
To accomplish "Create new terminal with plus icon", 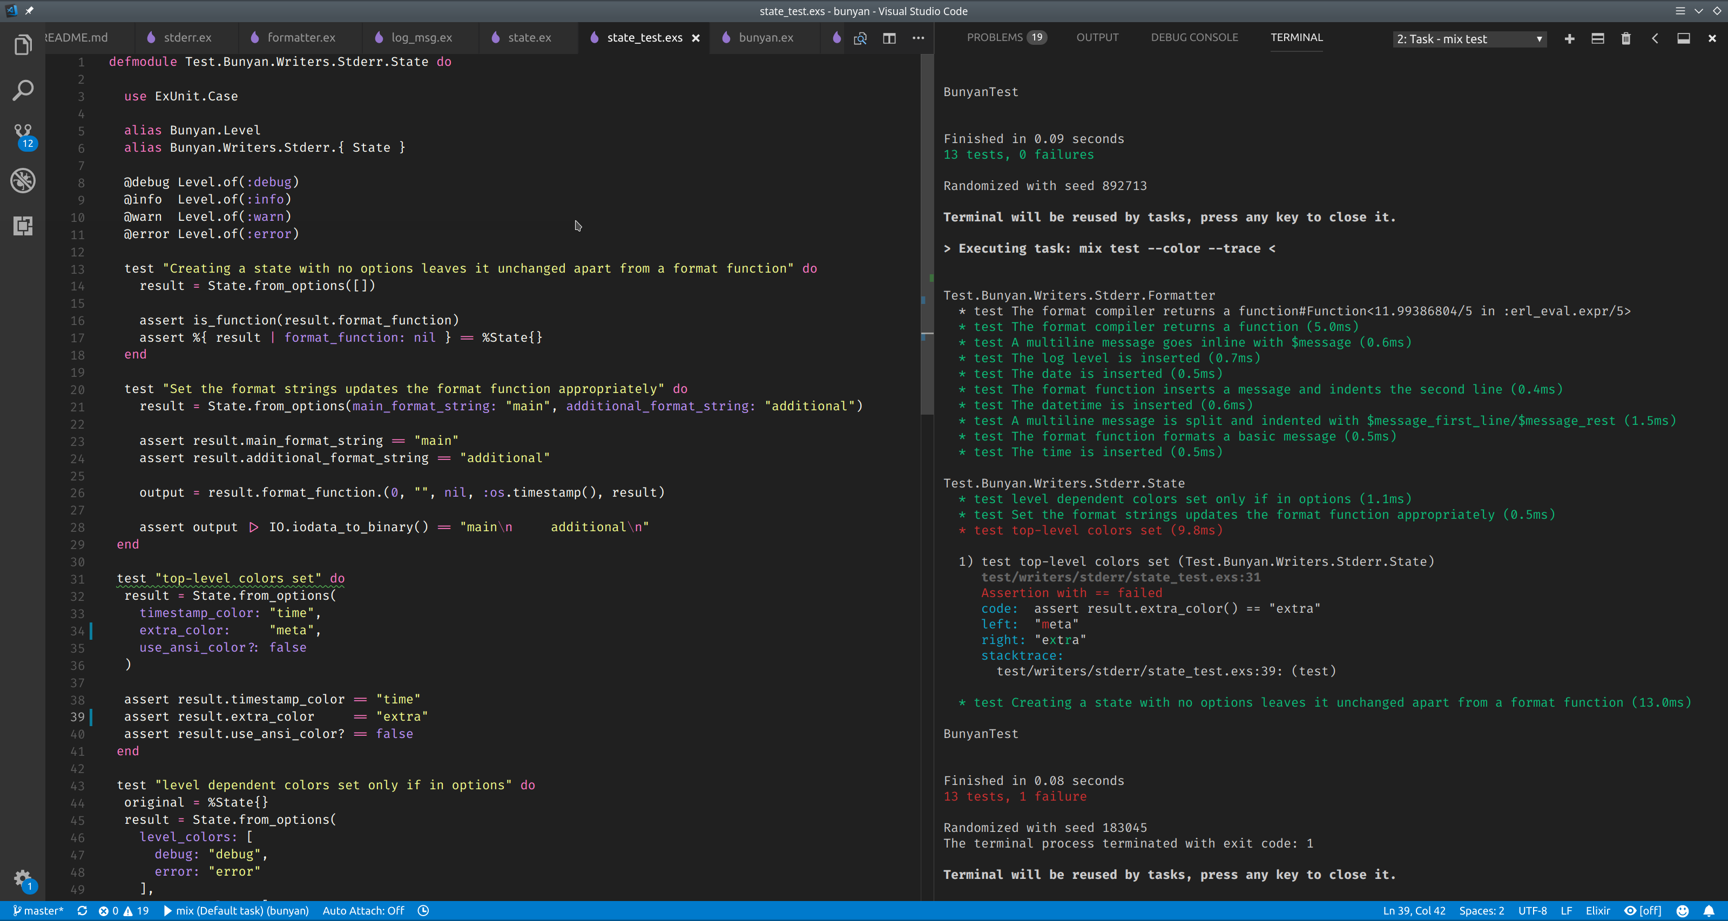I will coord(1569,39).
